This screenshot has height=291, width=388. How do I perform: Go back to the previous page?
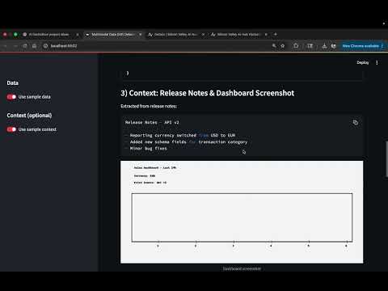pyautogui.click(x=6, y=46)
